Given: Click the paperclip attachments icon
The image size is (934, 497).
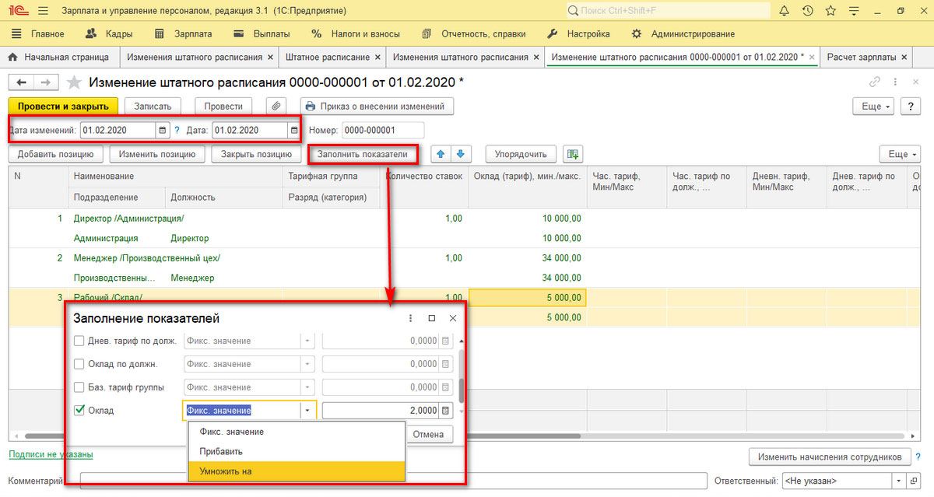Looking at the screenshot, I should (276, 107).
